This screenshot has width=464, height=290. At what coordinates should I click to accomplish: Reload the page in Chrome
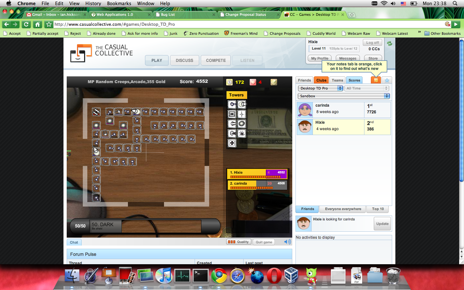coord(26,24)
